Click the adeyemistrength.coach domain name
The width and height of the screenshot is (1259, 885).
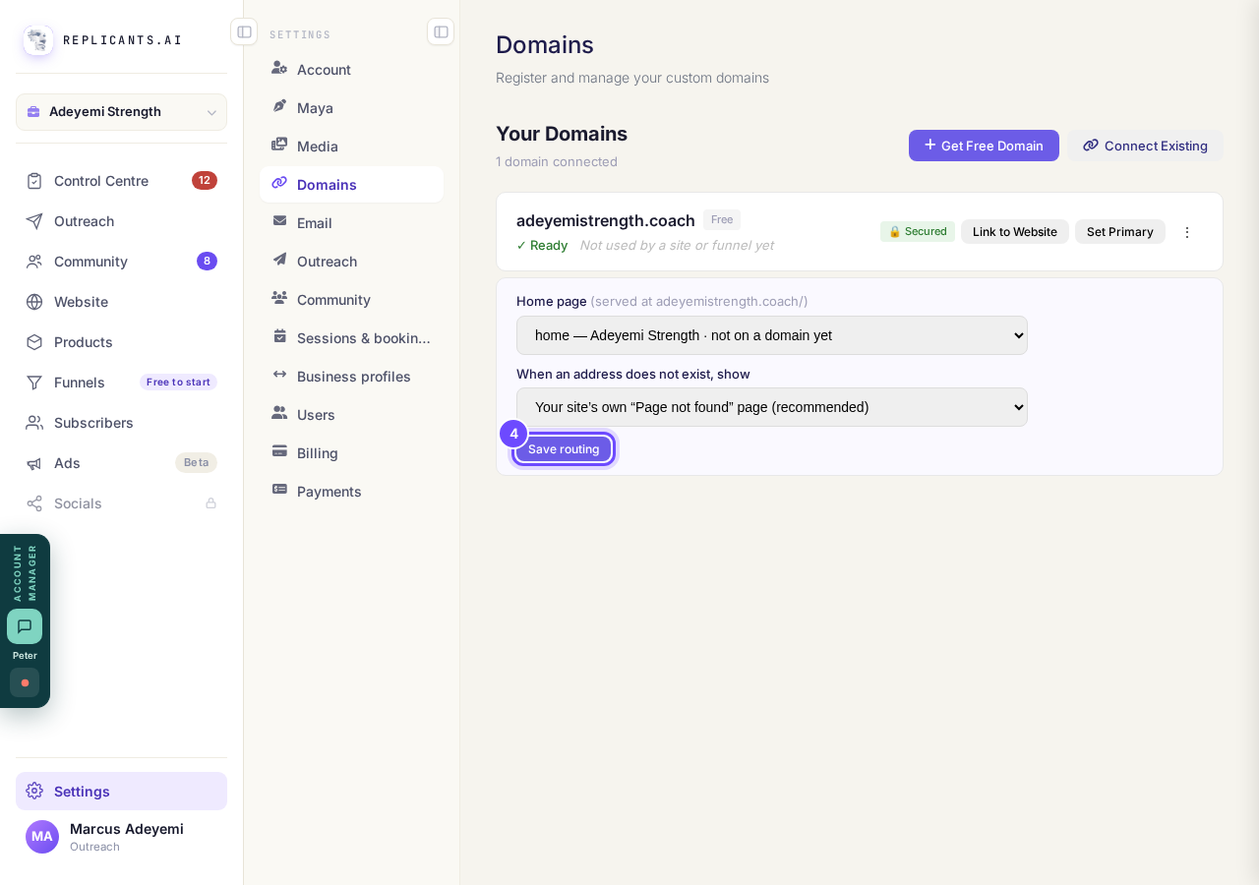[x=606, y=220]
